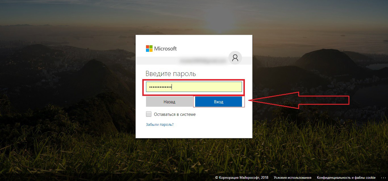This screenshot has height=181, width=388.
Task: Click the Введите пароль heading
Action: coord(171,74)
